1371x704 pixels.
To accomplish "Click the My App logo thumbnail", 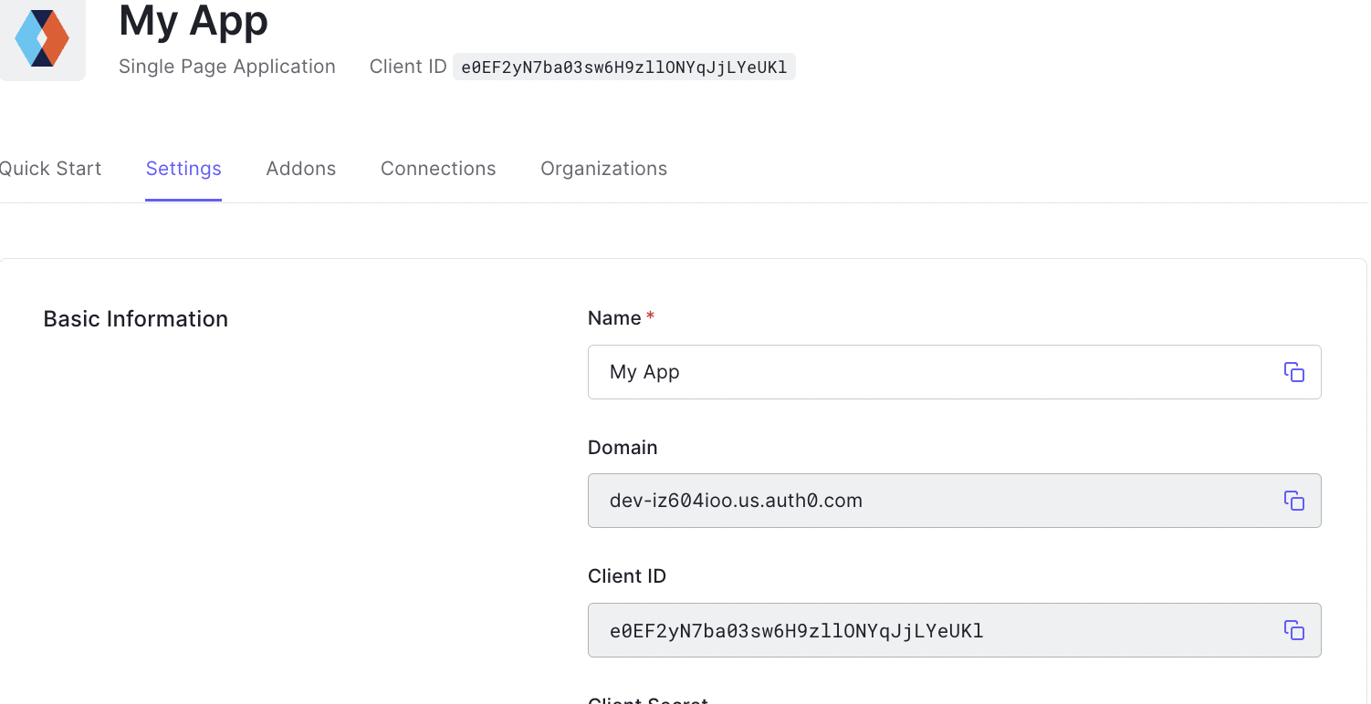I will 42,40.
